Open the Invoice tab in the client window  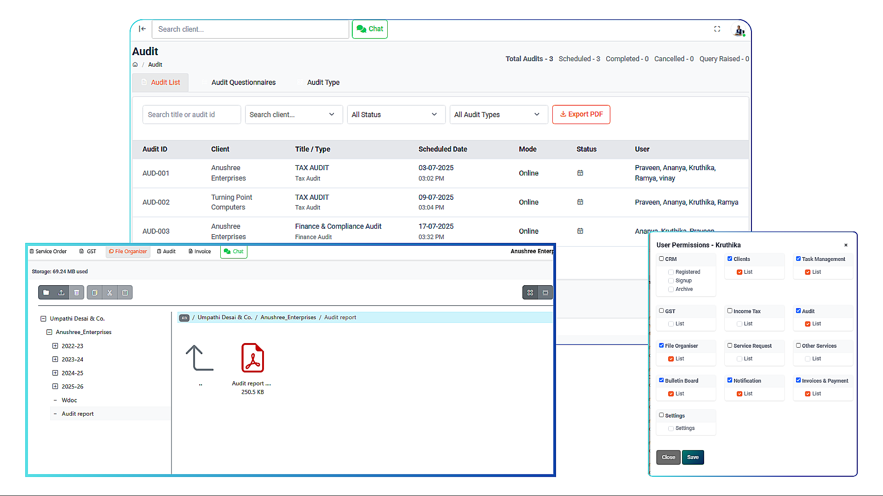[x=200, y=251]
